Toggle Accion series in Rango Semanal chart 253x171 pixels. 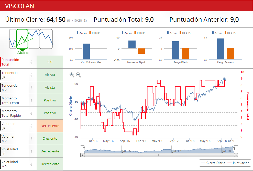(x=217, y=33)
